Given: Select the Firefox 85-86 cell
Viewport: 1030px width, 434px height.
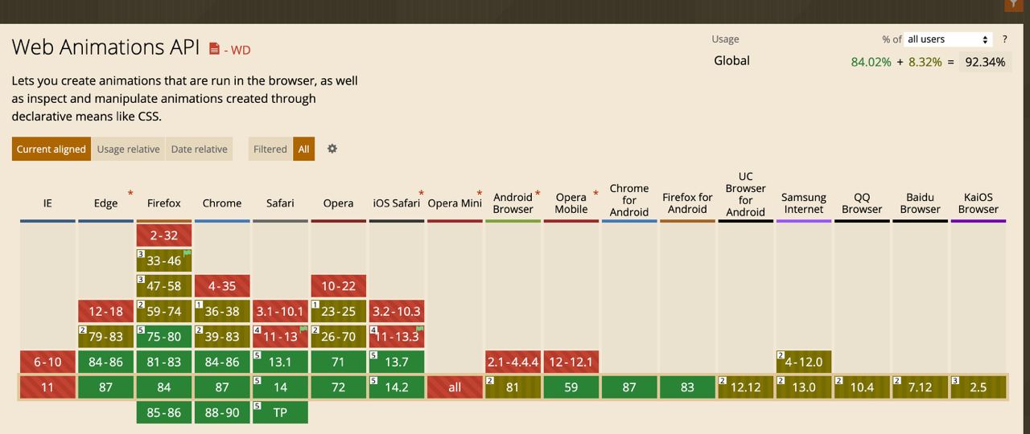Looking at the screenshot, I should click(x=164, y=413).
